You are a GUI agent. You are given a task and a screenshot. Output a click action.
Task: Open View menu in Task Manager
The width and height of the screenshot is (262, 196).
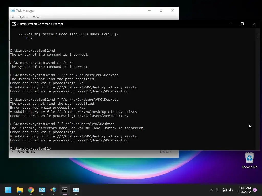(x=36, y=17)
